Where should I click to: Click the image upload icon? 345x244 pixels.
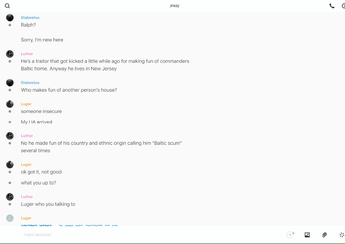click(x=307, y=235)
